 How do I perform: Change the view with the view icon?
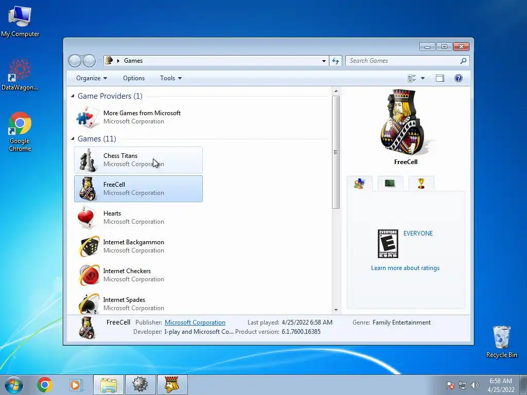412,78
